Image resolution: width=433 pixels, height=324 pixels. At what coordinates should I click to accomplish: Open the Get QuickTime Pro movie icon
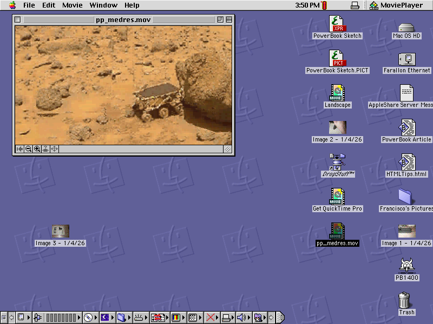[x=337, y=198]
